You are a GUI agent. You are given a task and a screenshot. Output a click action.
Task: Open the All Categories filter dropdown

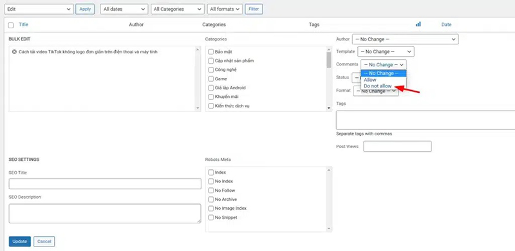(x=178, y=9)
